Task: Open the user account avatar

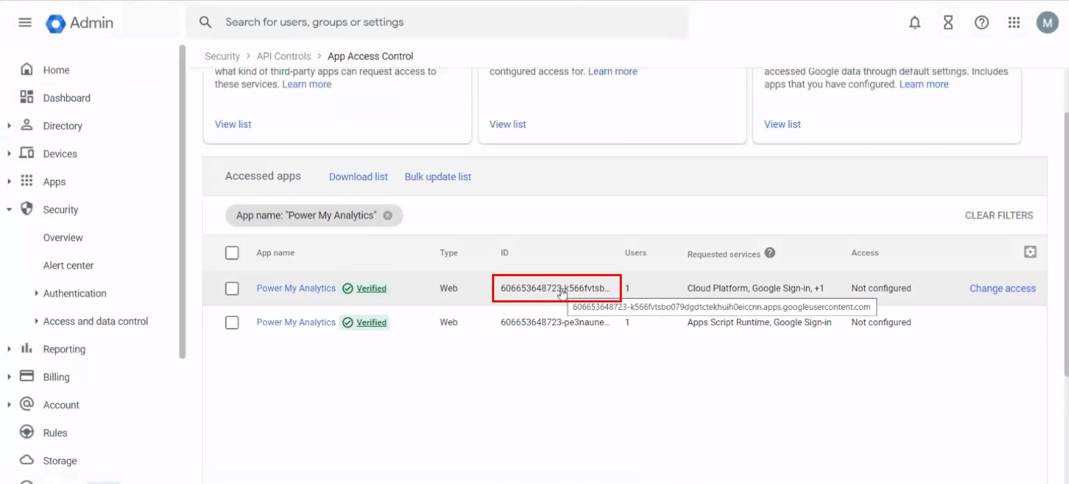Action: (1046, 23)
